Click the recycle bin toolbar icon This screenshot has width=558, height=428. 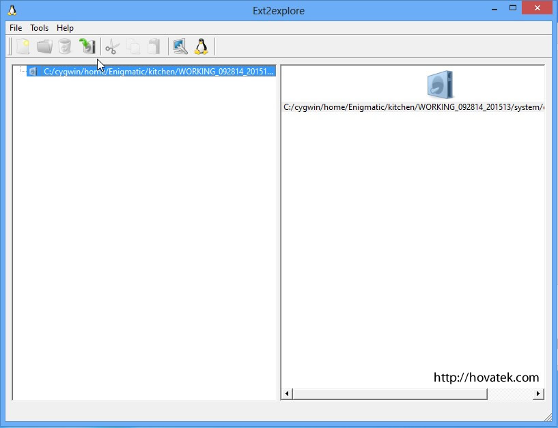[x=65, y=46]
